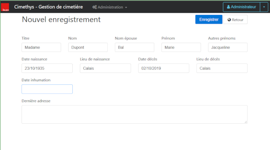Click inside the Dernière adresse text area
Image resolution: width=270 pixels, height=150 pixels.
pos(135,114)
